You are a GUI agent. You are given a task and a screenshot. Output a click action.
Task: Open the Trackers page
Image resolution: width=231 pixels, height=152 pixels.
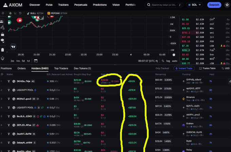tap(63, 5)
